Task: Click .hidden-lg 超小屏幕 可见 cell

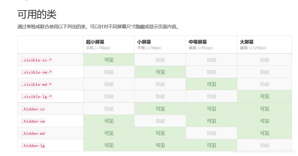Action: click(109, 145)
